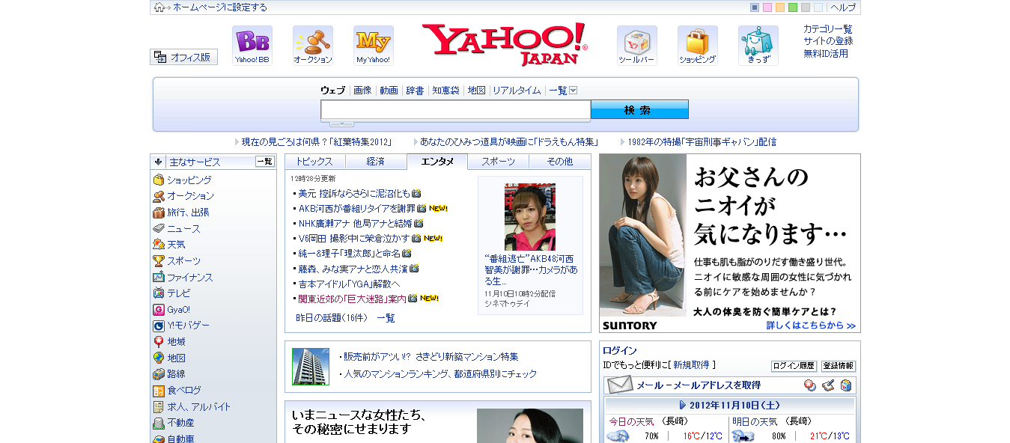Expand the 2012年11月10日 date arrow
Screen dimensions: 1010x443
(683, 405)
